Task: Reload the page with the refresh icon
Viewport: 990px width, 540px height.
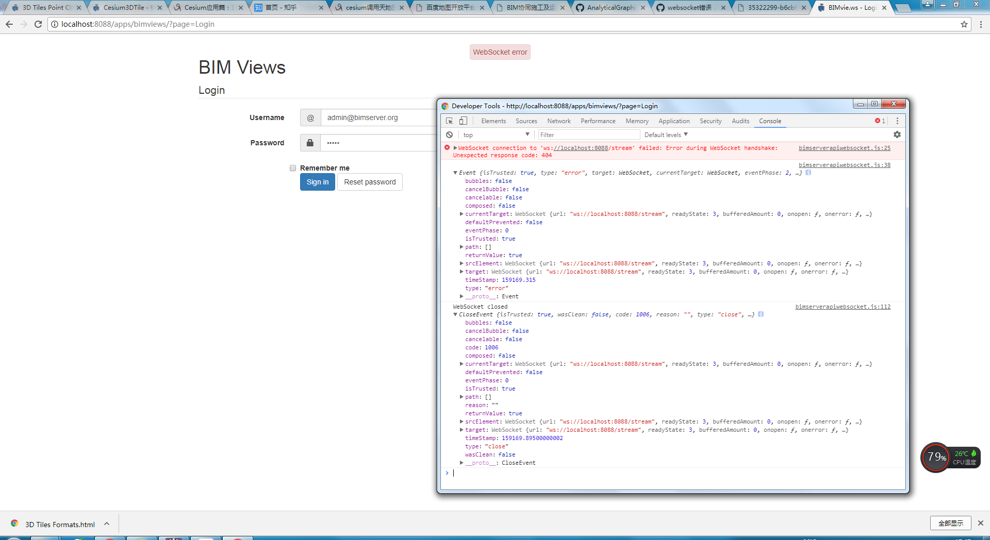Action: point(38,24)
